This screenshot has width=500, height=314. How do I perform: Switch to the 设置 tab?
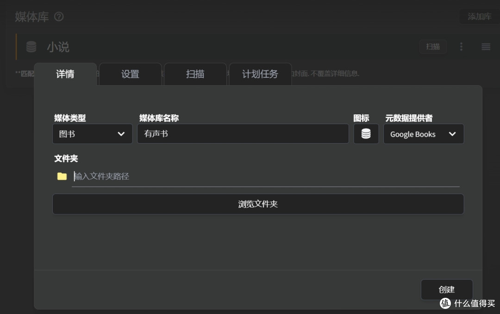130,74
